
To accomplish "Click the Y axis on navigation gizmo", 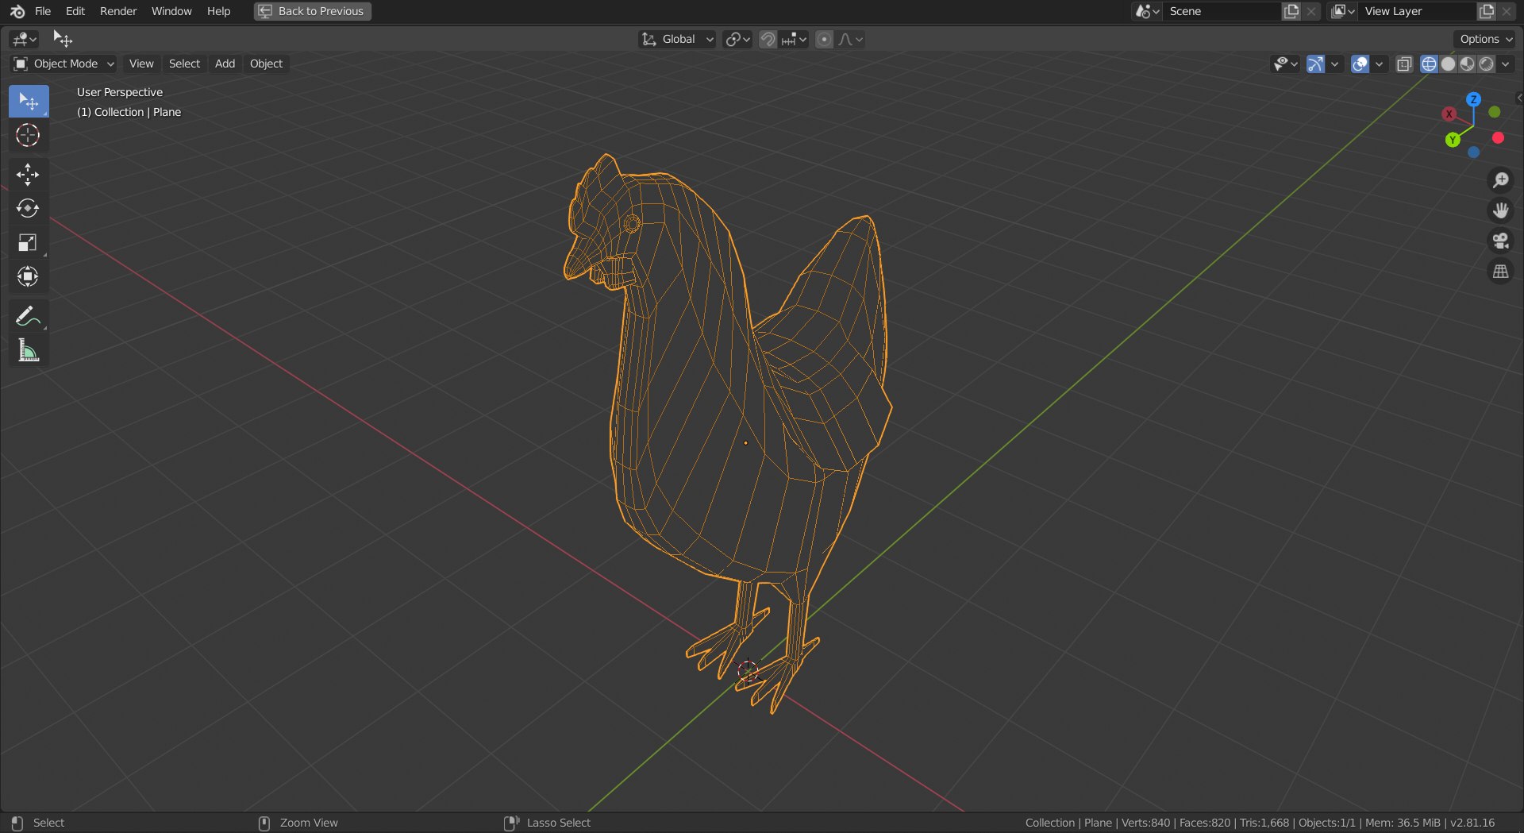I will point(1453,141).
